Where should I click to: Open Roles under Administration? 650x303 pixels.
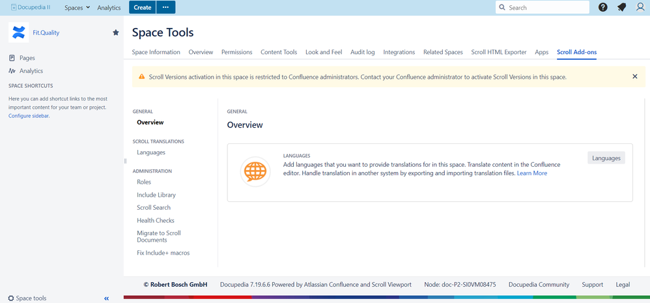point(144,182)
